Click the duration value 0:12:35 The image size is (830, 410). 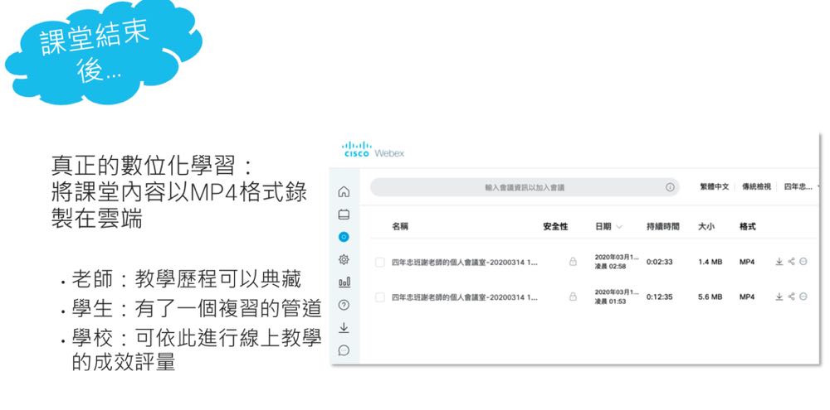659,297
